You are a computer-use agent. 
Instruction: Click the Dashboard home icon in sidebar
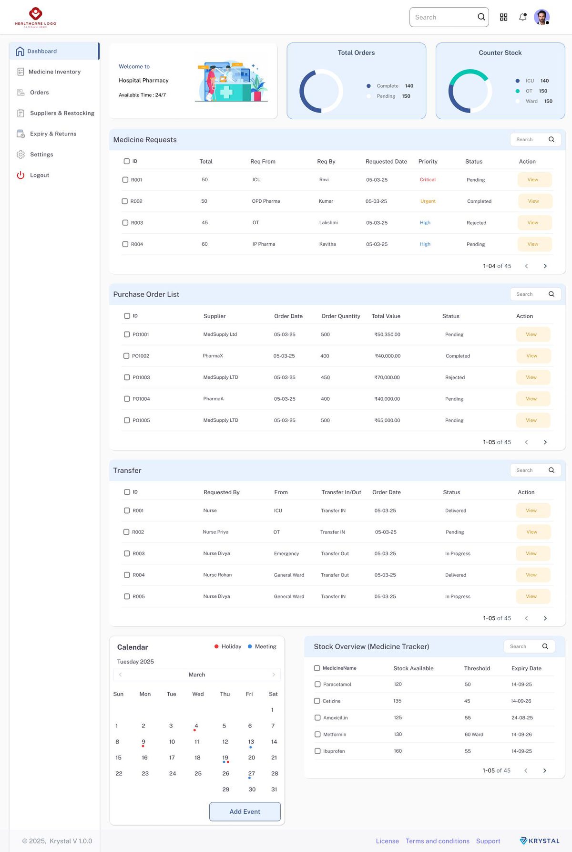[20, 51]
